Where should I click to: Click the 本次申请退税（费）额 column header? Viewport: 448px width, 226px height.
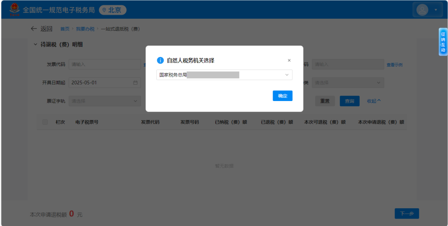point(381,122)
